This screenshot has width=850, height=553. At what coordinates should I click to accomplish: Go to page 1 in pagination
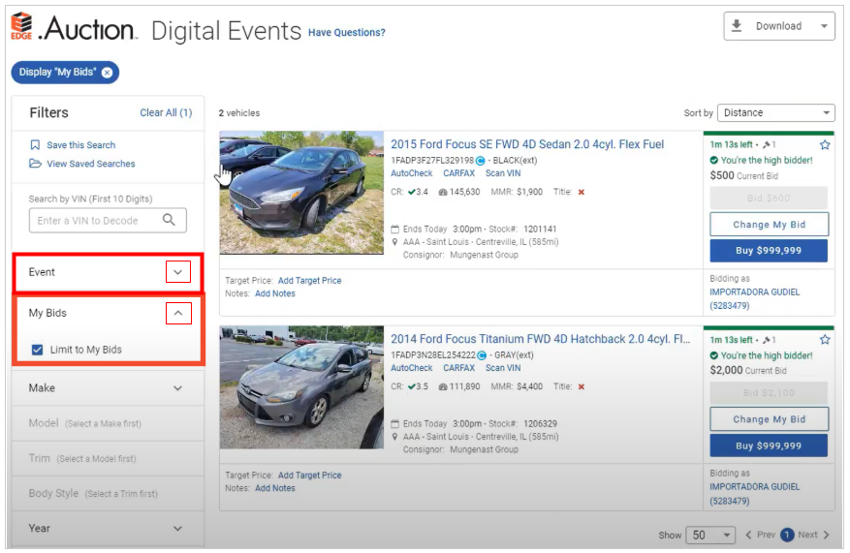click(787, 536)
